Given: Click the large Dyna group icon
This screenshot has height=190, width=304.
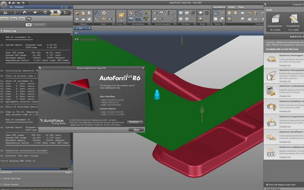Looking at the screenshot, I should pyautogui.click(x=121, y=16).
